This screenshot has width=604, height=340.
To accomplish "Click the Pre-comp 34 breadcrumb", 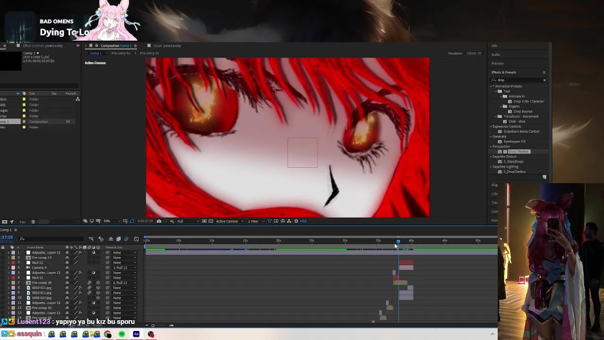I will pyautogui.click(x=149, y=53).
